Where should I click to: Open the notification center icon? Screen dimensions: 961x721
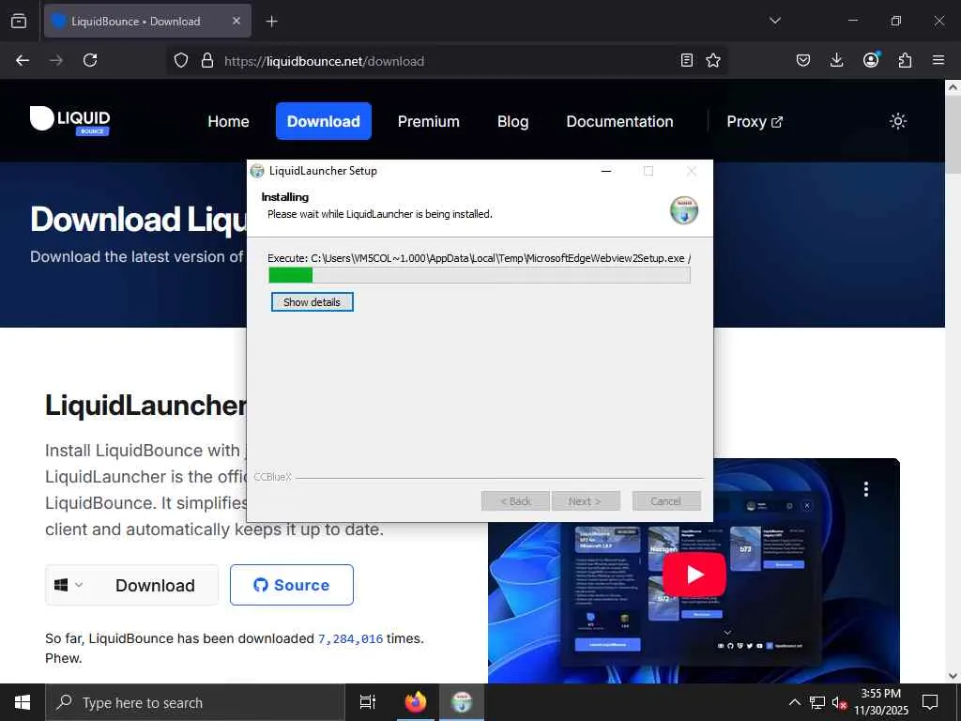(x=930, y=702)
